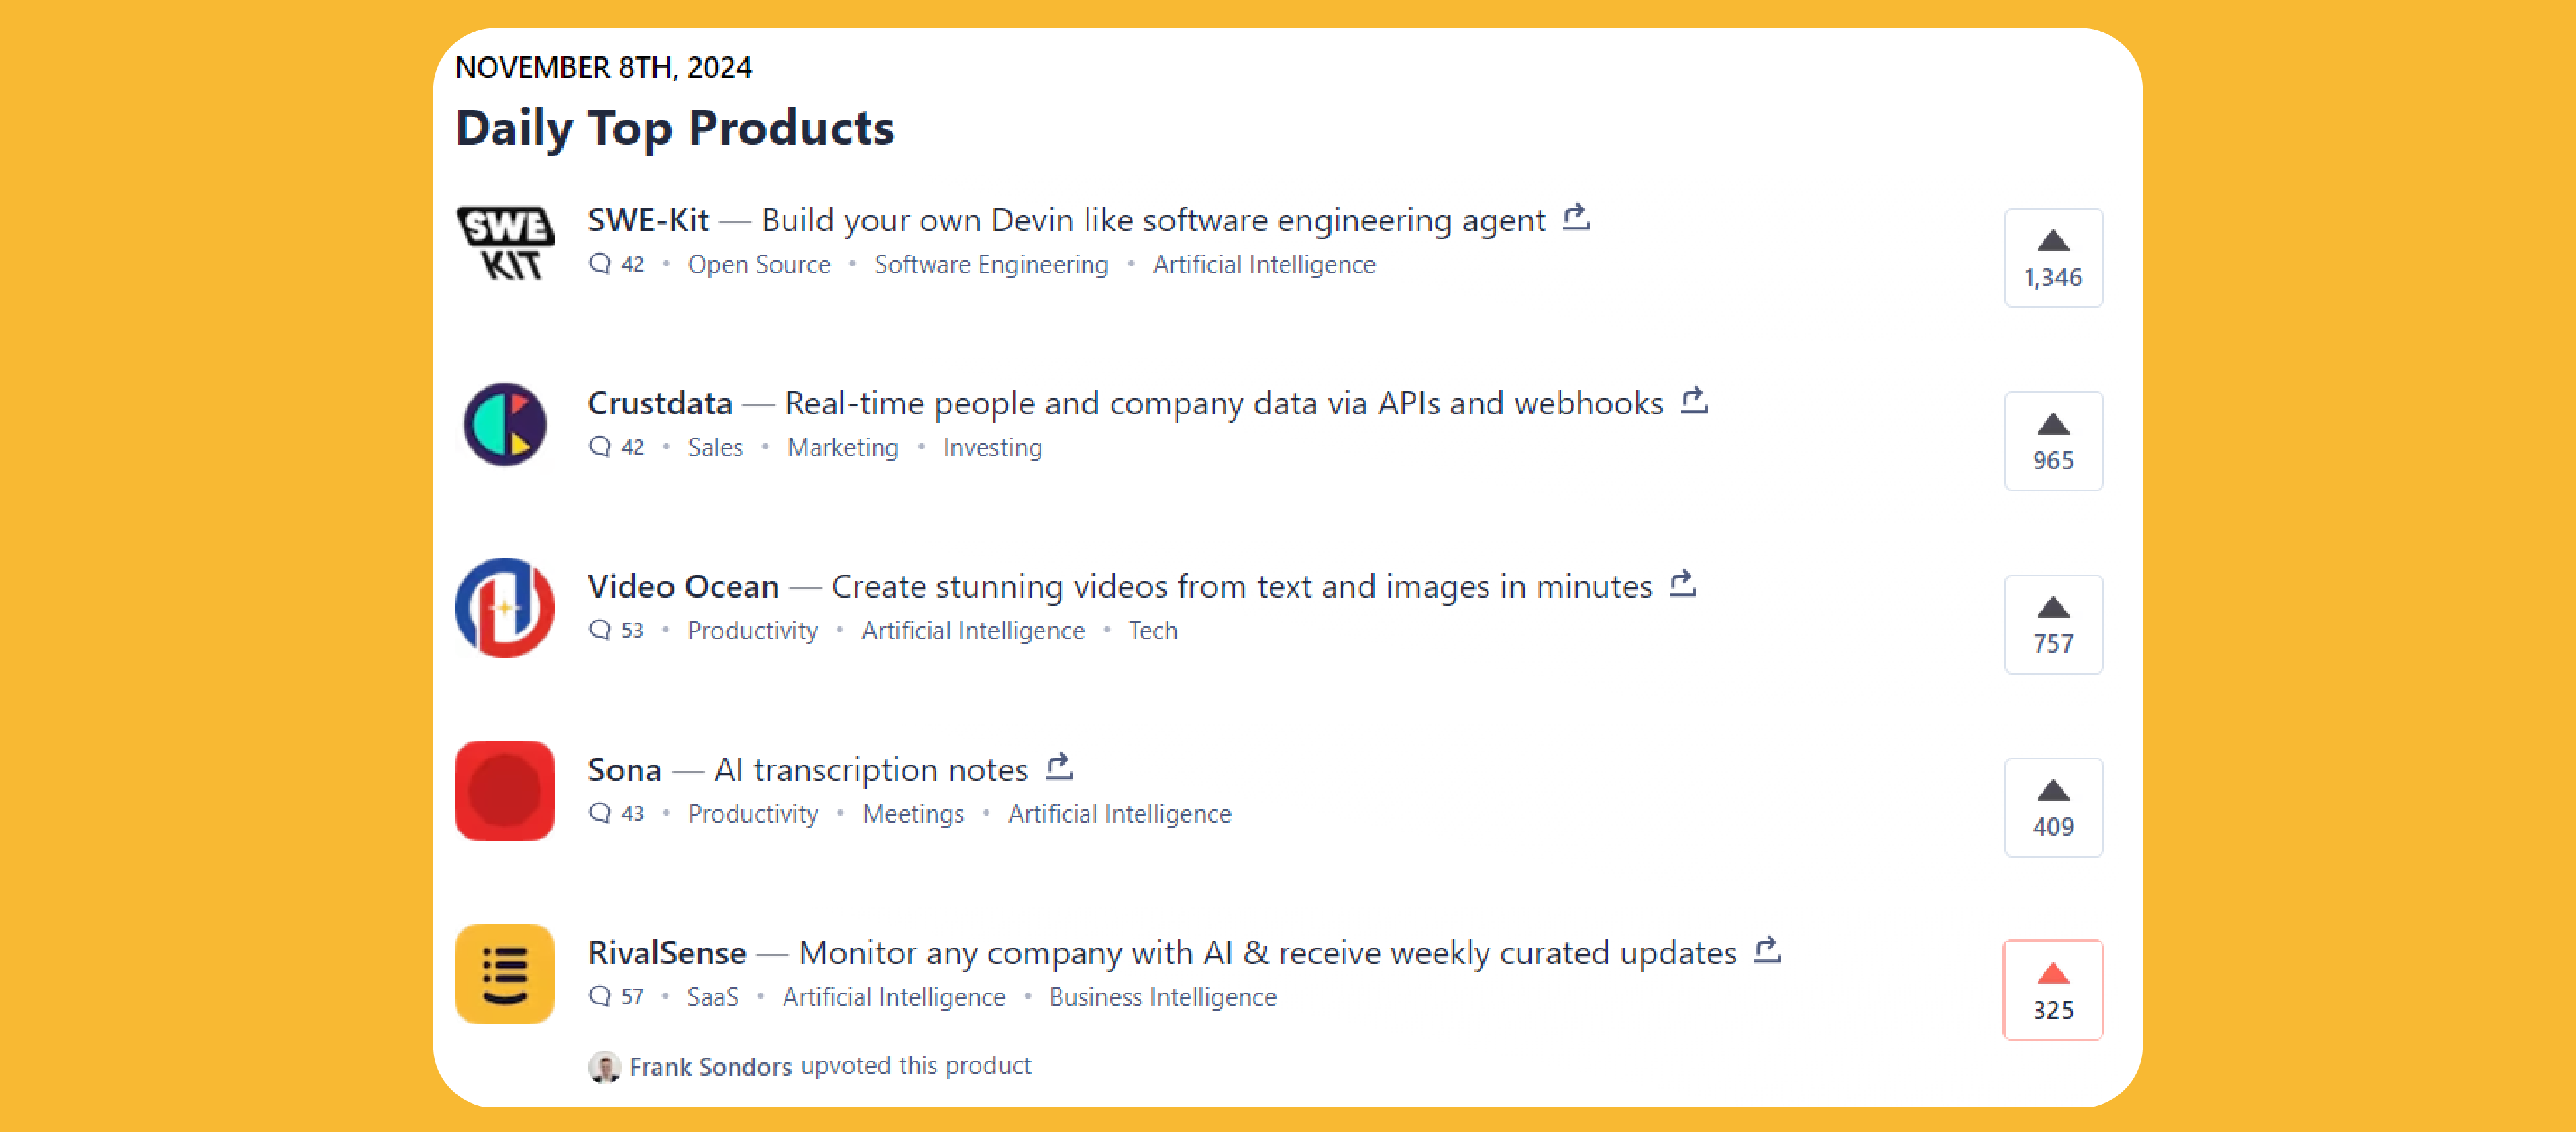Click the red Sona app logo
Screen dimensions: 2576x1132
505,791
